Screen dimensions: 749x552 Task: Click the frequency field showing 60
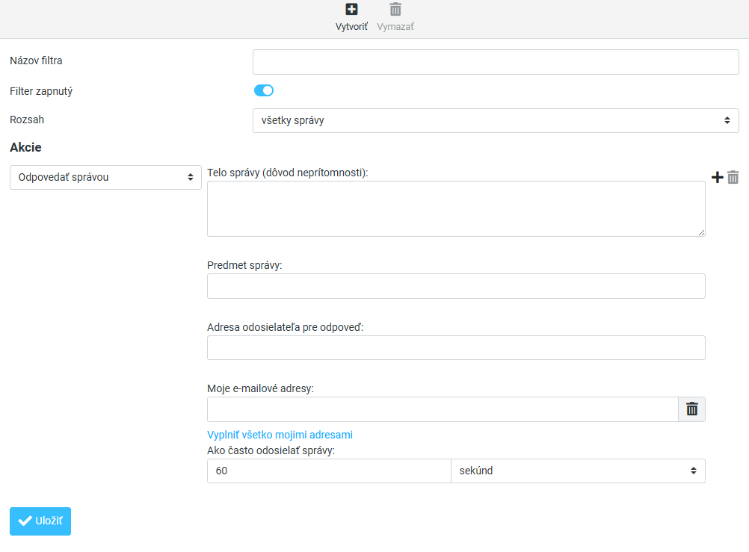(x=329, y=471)
